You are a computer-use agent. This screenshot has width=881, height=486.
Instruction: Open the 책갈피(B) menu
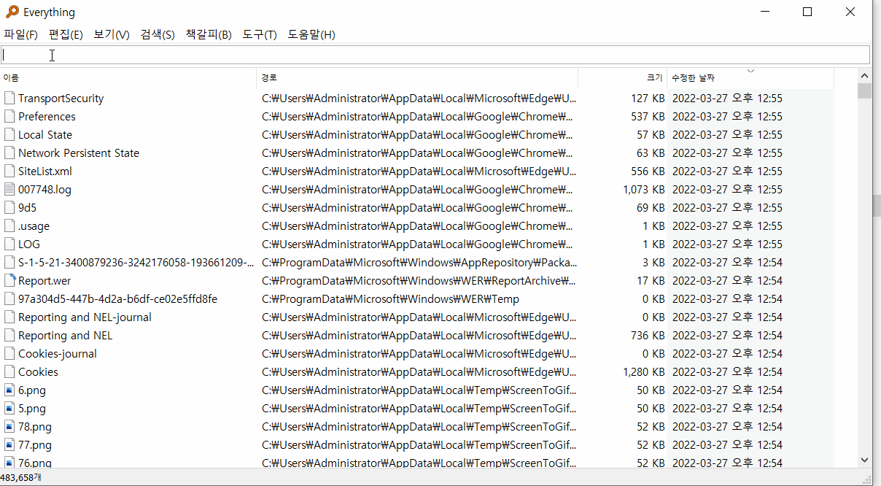[x=209, y=34]
